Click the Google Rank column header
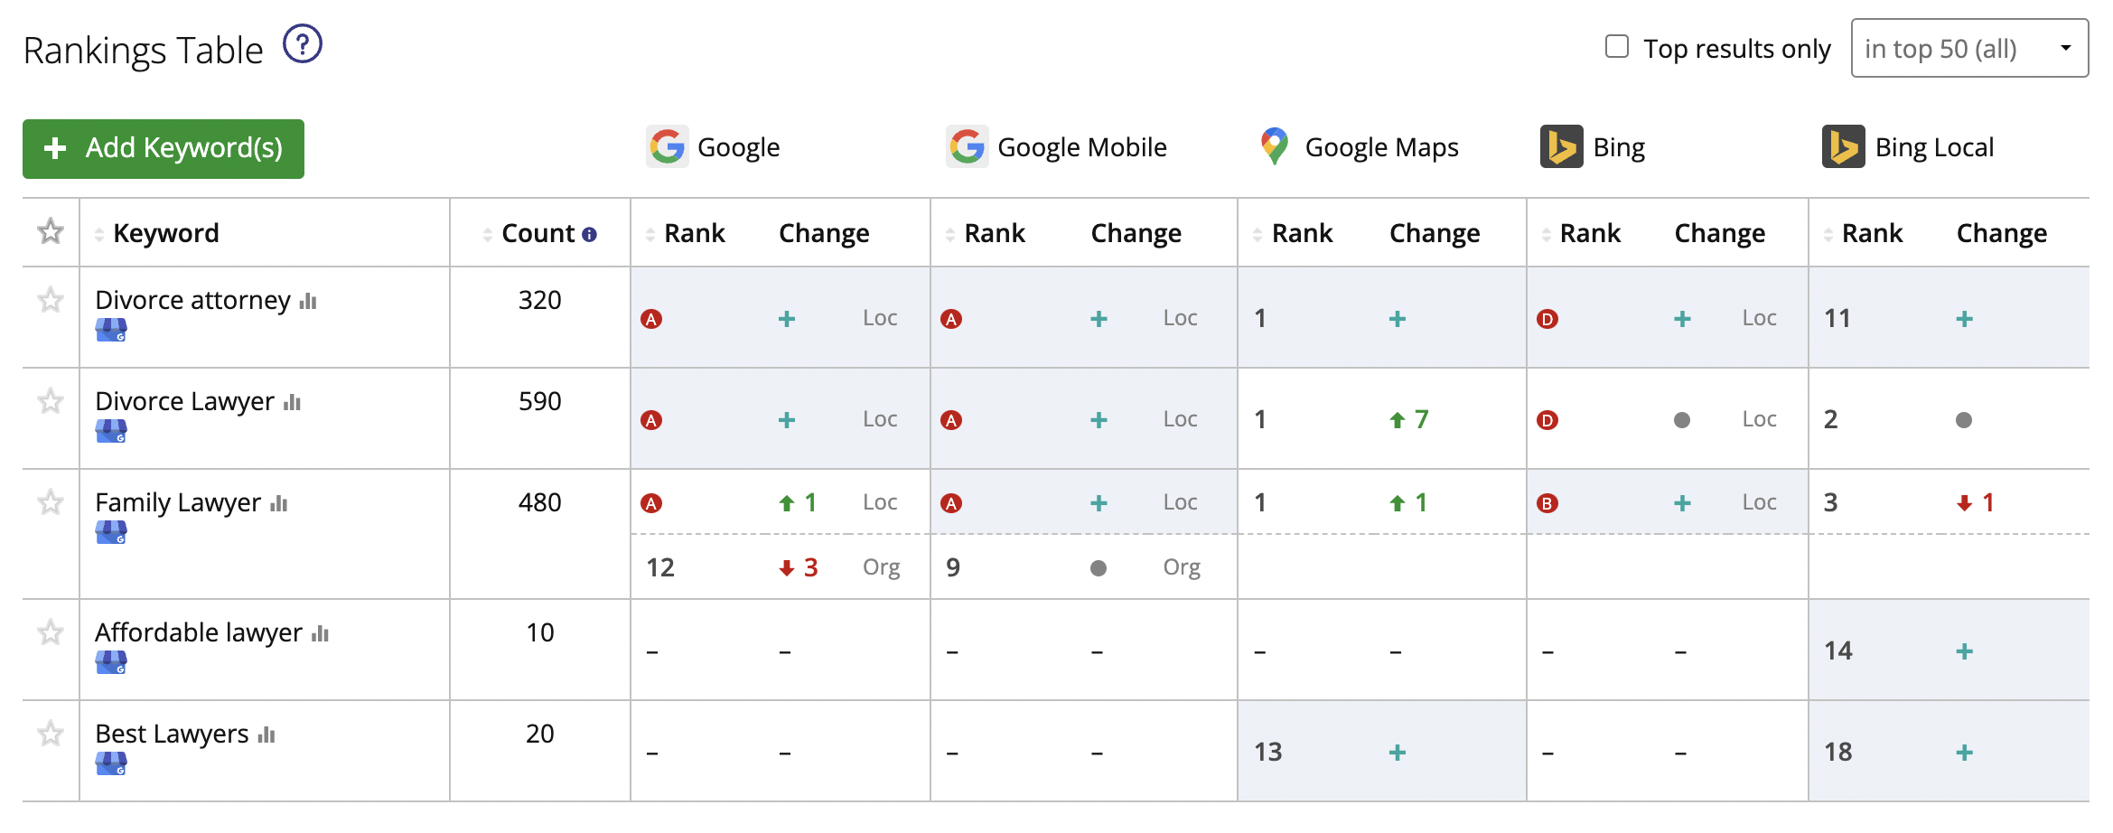 coord(694,232)
